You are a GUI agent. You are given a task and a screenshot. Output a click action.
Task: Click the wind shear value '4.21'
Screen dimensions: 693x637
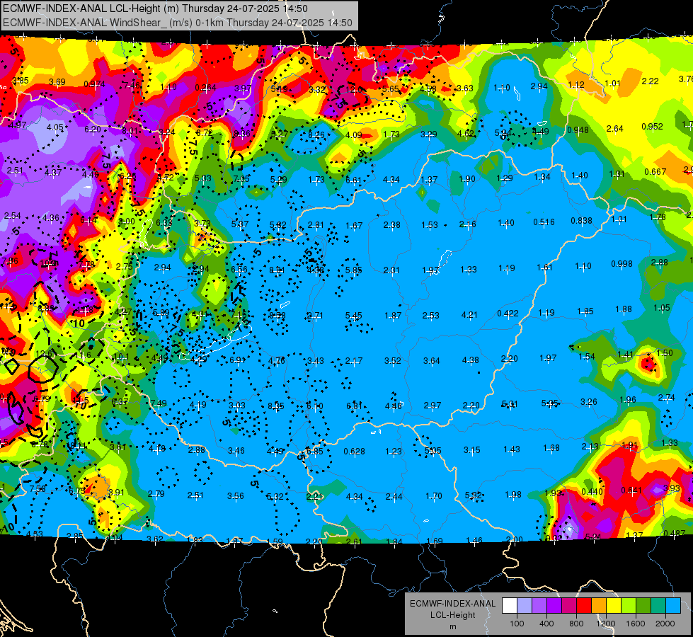[469, 315]
